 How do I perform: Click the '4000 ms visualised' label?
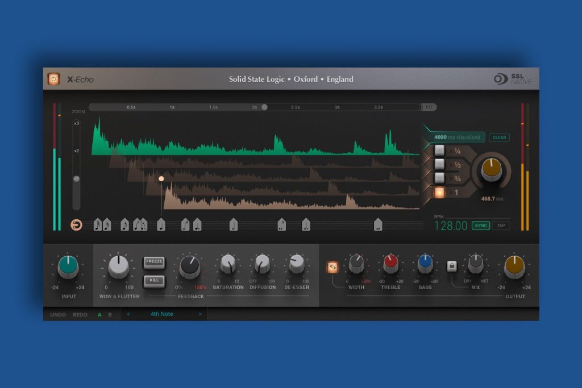pyautogui.click(x=457, y=137)
